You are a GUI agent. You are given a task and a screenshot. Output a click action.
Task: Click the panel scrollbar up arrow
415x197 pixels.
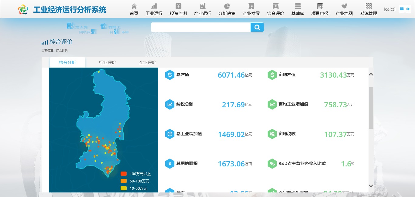(371, 74)
